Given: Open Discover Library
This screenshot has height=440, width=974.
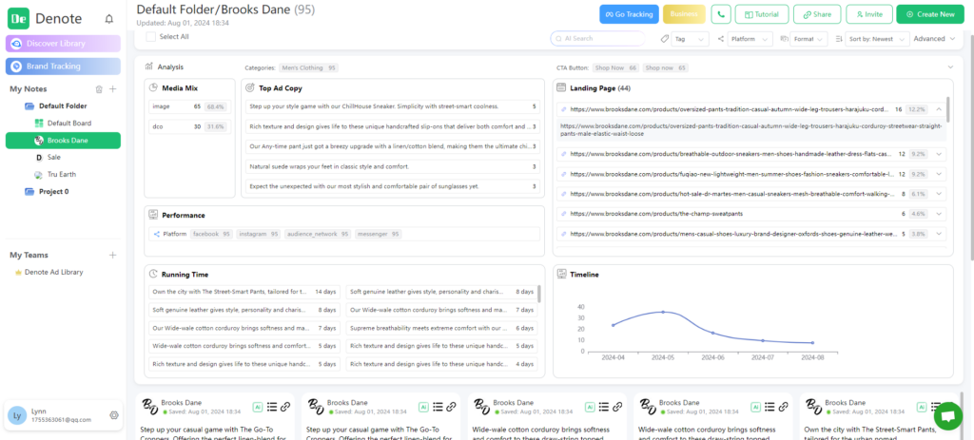Looking at the screenshot, I should coord(63,44).
